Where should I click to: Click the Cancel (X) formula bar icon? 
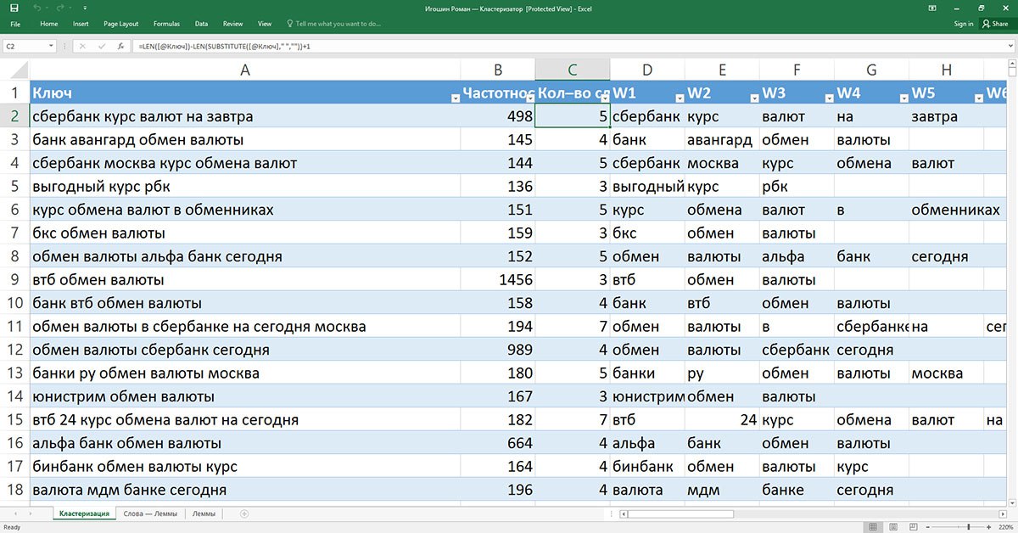tap(82, 47)
